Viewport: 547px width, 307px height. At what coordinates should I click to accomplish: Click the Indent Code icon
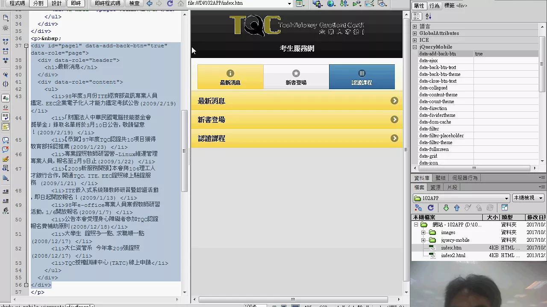click(6, 192)
